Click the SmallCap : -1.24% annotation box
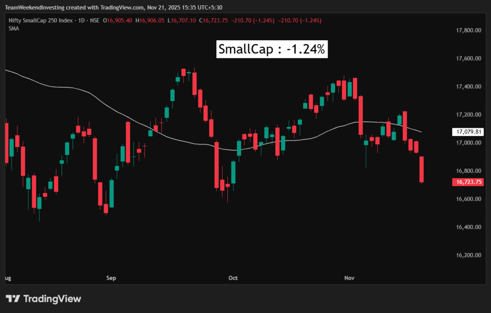Viewport: 491px width, 313px height. click(272, 49)
